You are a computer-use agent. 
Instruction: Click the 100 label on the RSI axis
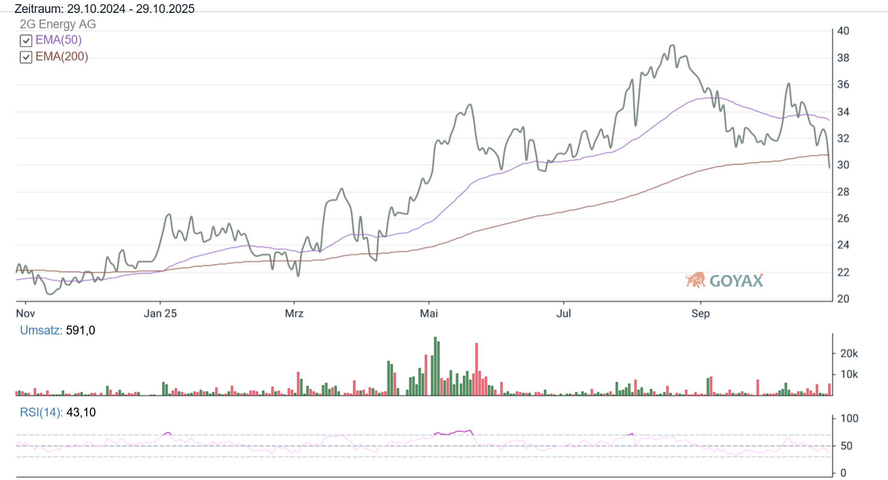coord(849,418)
